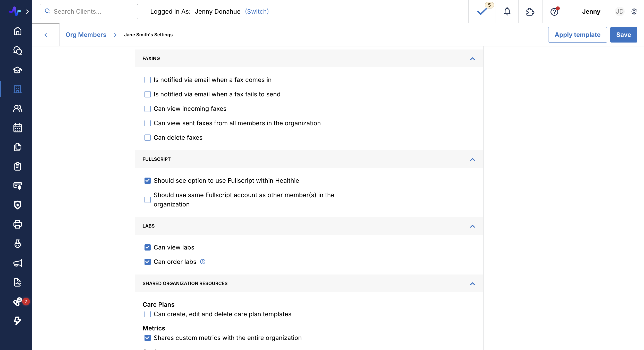Enable Can view incoming faxes checkbox
Screen dimensions: 644x350
click(x=148, y=109)
